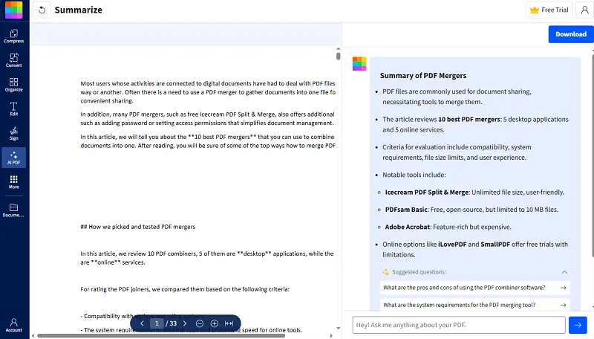This screenshot has height=339, width=594.
Task: Open the Organize tool in sidebar
Action: (x=14, y=85)
